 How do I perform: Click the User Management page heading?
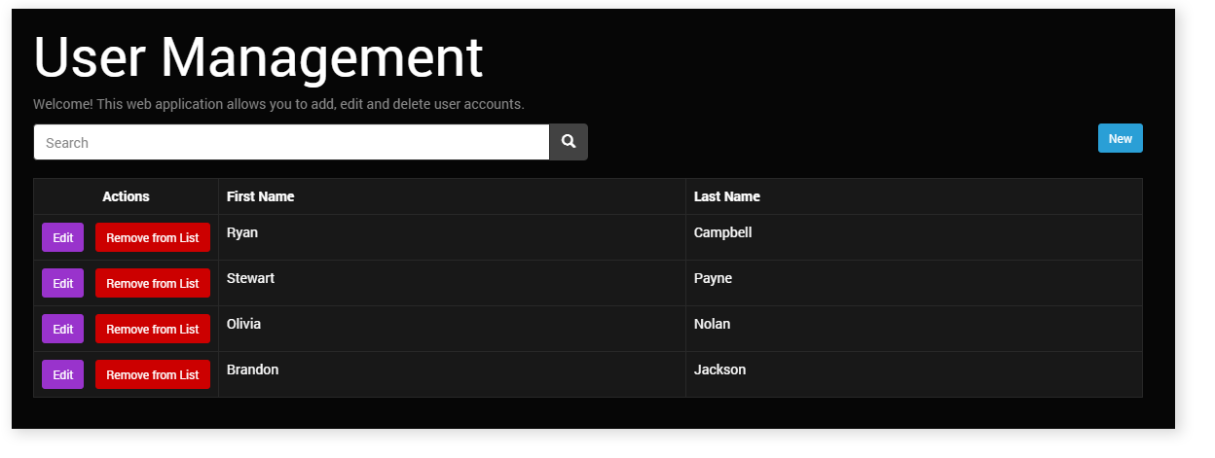[258, 57]
